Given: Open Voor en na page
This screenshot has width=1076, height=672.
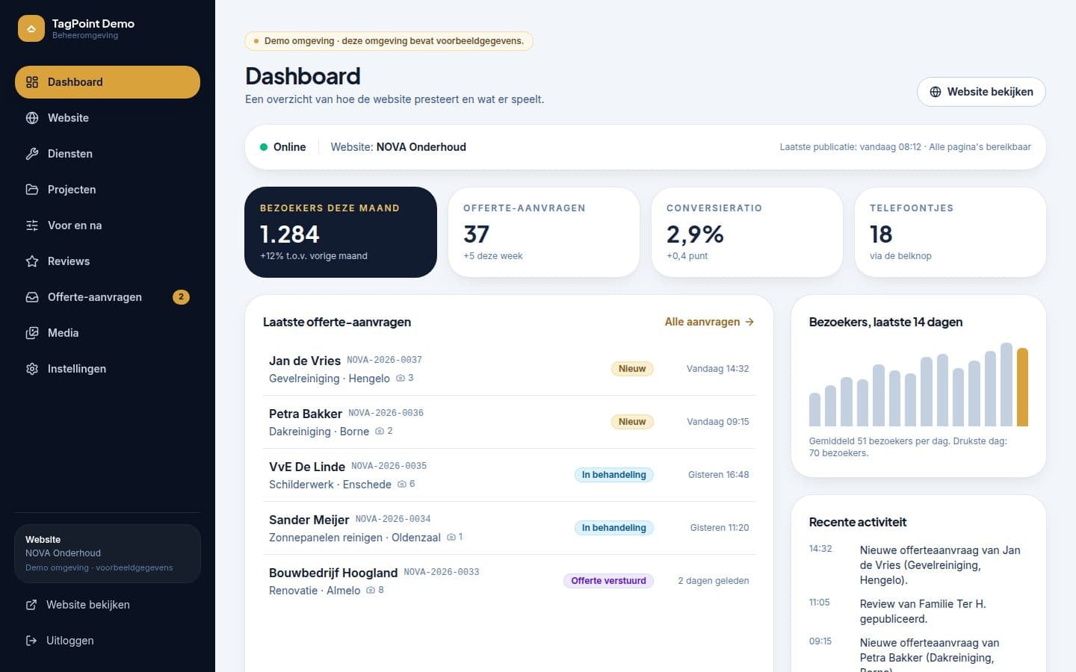Looking at the screenshot, I should tap(108, 225).
